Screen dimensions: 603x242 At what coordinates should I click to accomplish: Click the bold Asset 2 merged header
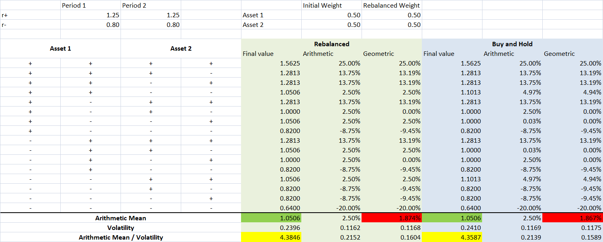pos(181,49)
